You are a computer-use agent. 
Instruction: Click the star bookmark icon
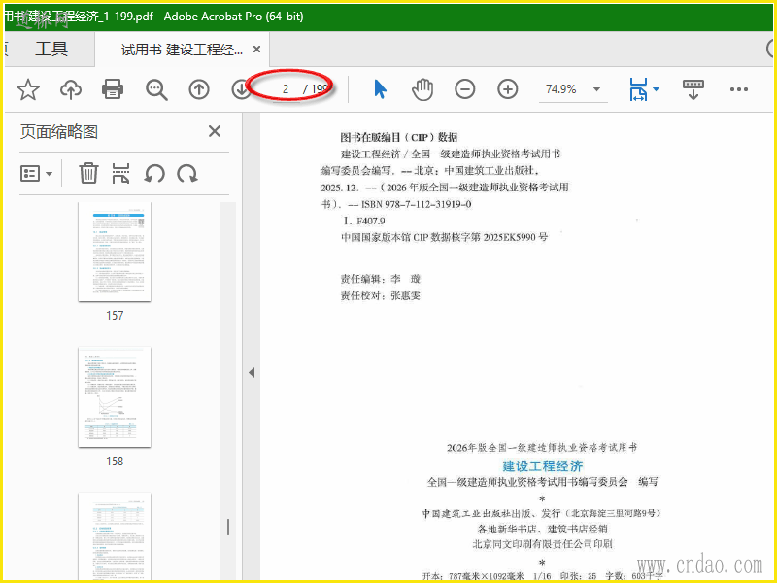coord(28,89)
